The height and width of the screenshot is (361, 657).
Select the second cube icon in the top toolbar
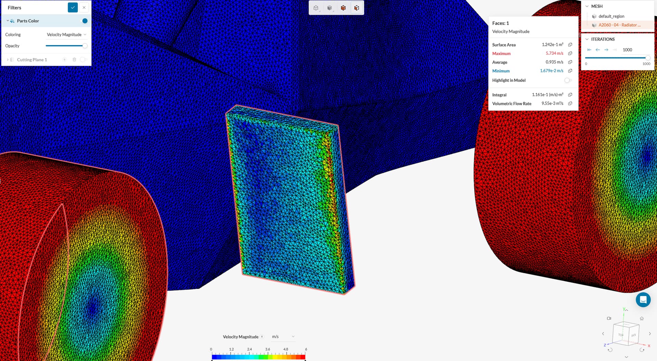(330, 8)
